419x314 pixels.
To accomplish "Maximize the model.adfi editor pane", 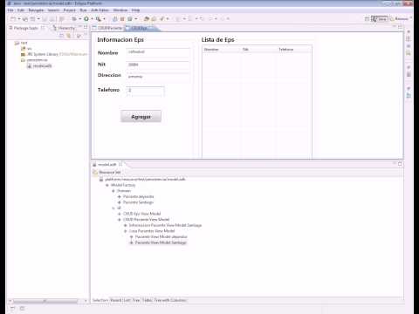I will click(400, 164).
